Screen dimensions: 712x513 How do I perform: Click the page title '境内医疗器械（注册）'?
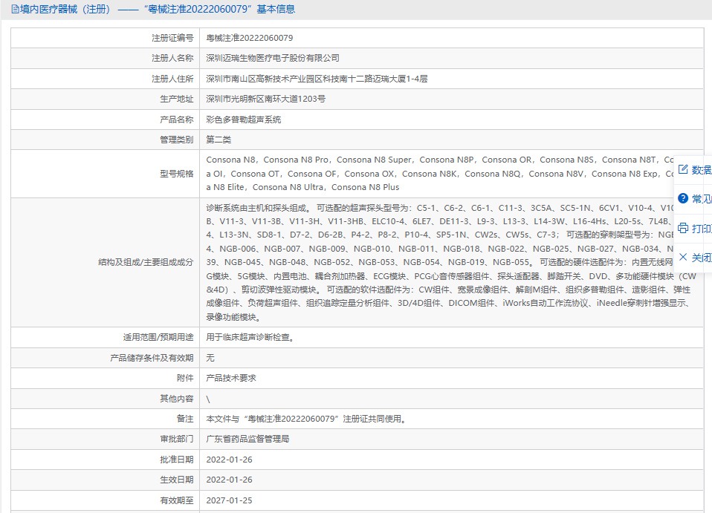point(65,9)
